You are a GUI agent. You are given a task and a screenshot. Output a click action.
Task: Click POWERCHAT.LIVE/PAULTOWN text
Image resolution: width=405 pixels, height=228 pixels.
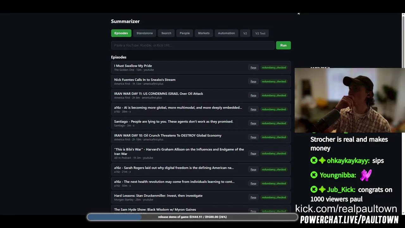(349, 219)
